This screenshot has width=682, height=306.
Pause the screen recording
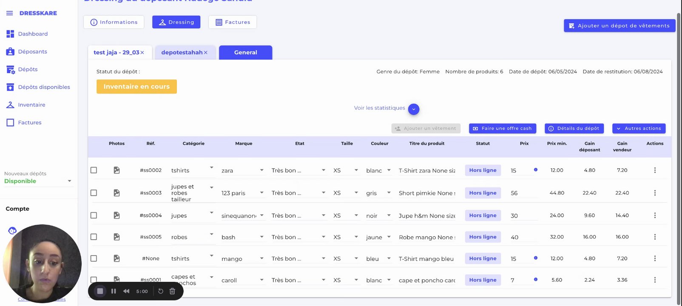pos(114,291)
